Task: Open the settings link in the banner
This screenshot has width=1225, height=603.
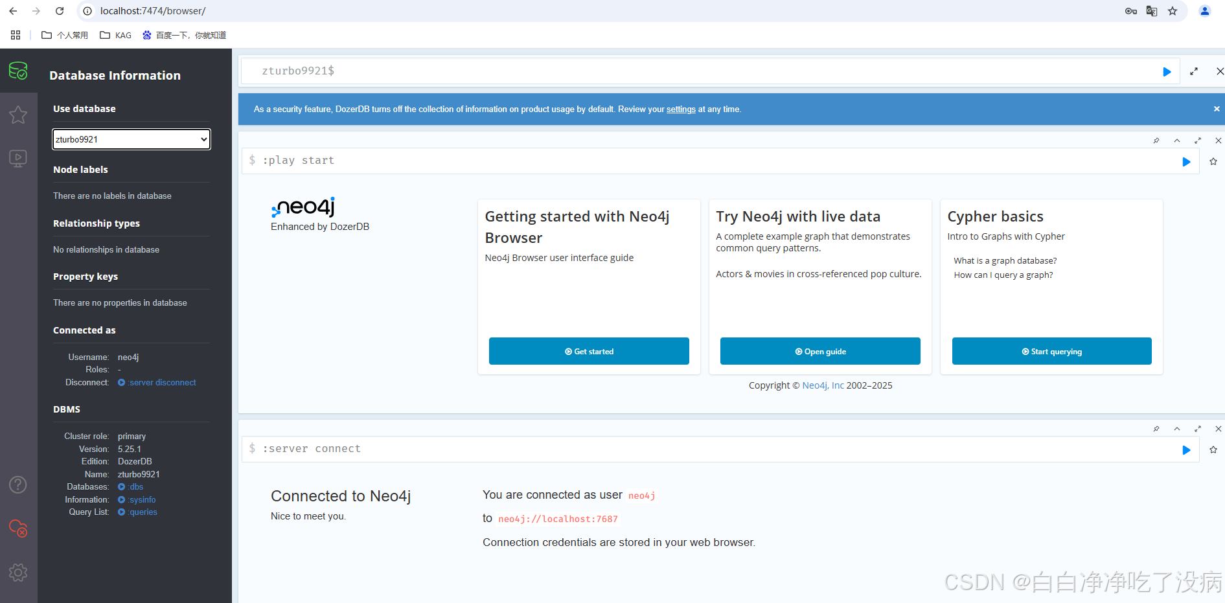Action: click(681, 109)
